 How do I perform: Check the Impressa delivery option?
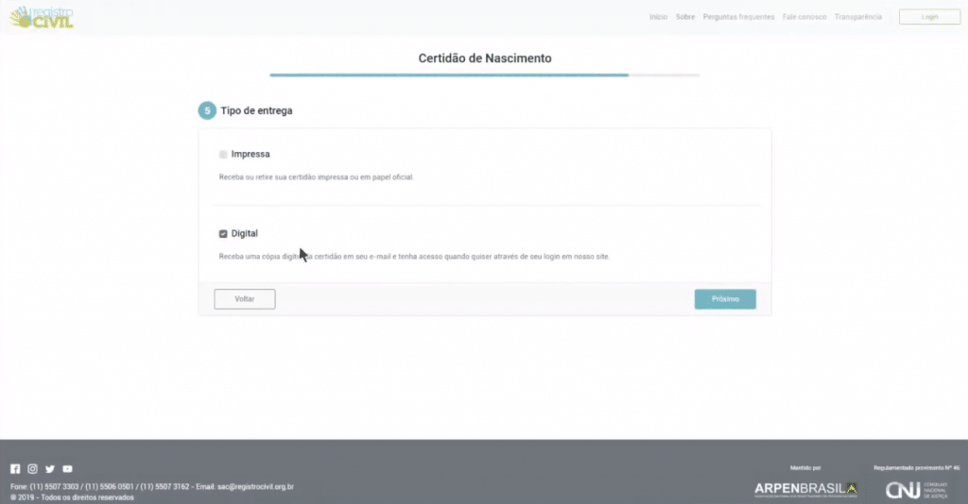pos(223,154)
